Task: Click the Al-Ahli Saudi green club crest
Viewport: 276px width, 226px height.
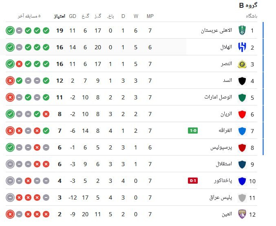Action: click(242, 31)
